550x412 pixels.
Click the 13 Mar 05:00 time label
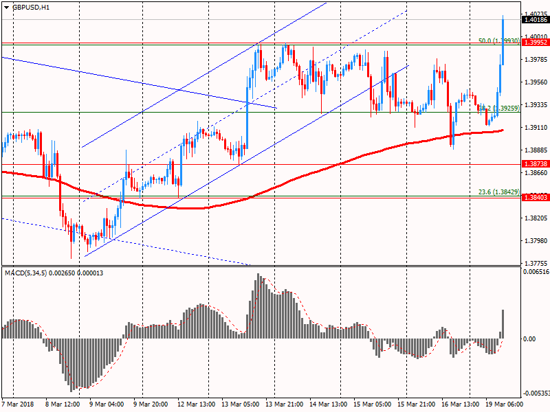240,404
